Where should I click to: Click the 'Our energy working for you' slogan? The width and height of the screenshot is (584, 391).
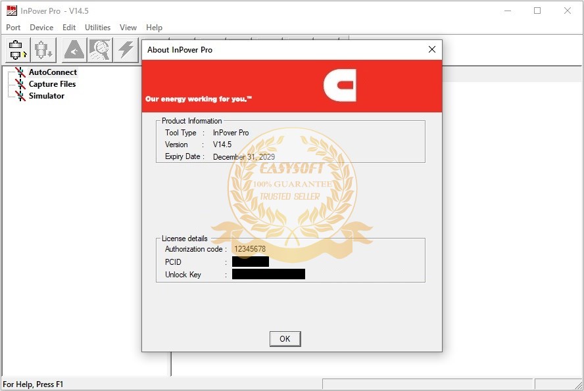pos(199,99)
